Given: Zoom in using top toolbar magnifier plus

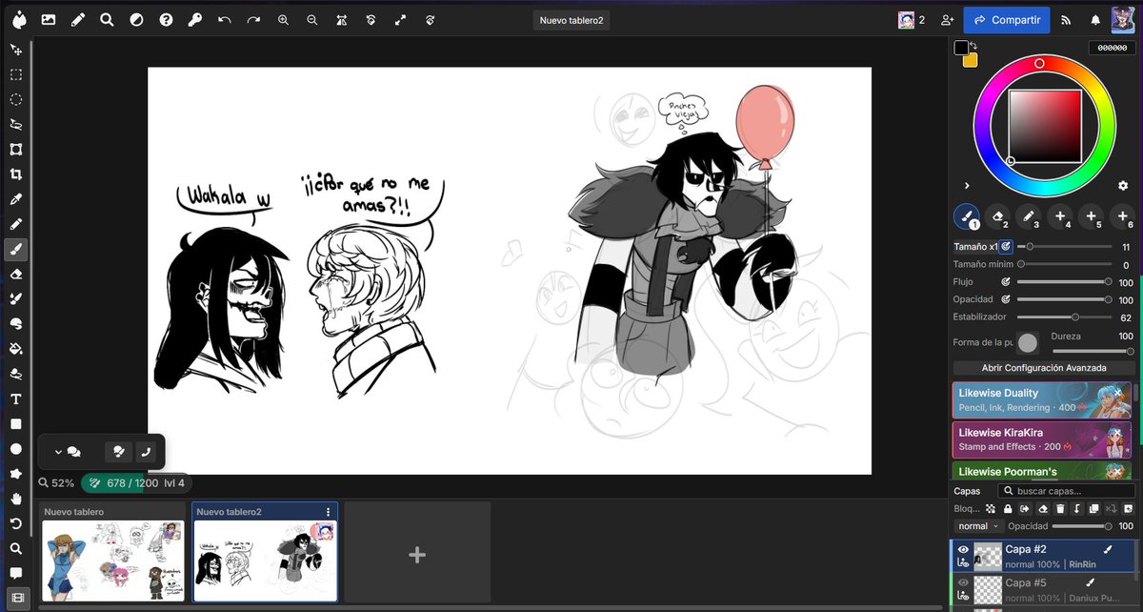Looking at the screenshot, I should click(283, 19).
